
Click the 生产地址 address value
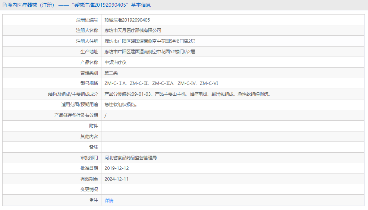[150, 51]
